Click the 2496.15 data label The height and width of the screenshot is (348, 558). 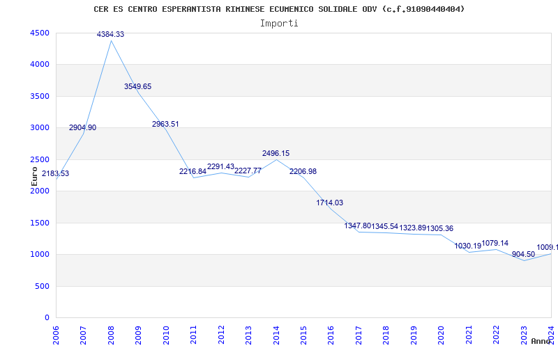click(x=276, y=153)
